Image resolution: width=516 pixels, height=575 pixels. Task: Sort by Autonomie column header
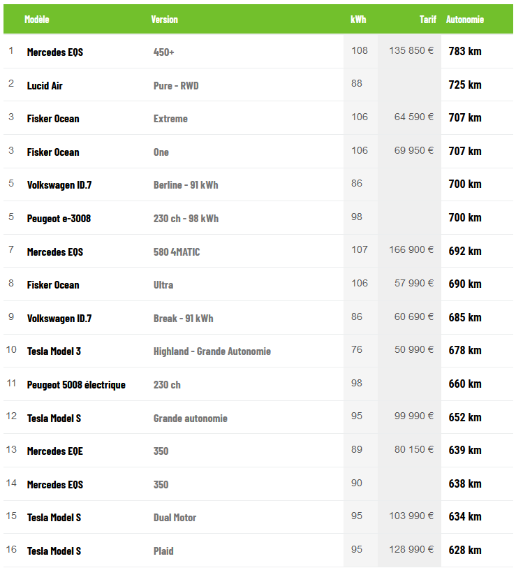pos(465,20)
